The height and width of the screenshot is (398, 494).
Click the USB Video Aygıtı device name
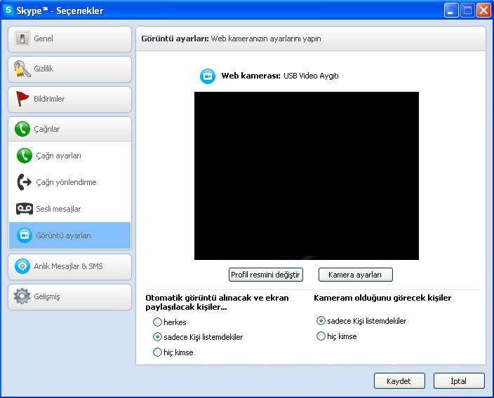[311, 76]
